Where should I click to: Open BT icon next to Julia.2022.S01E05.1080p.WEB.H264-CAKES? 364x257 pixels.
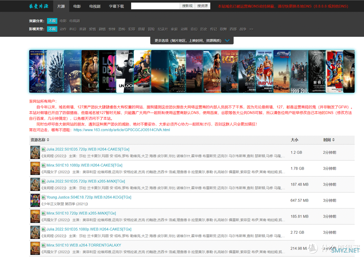point(43,229)
